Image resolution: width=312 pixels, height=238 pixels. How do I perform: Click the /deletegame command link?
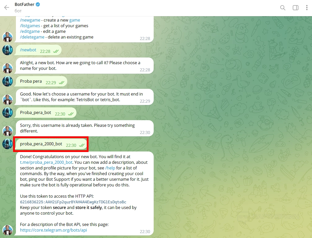coord(32,37)
